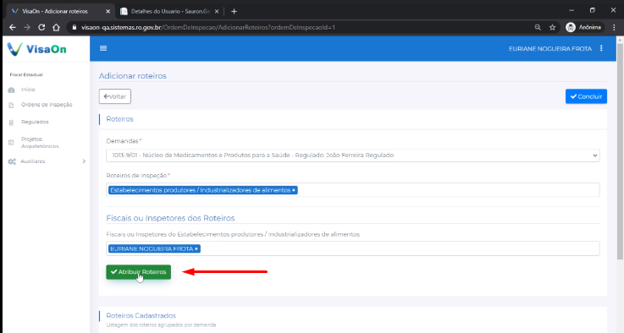
Task: Click the Fiscal Estadual sidebar label
Action: pyautogui.click(x=26, y=74)
